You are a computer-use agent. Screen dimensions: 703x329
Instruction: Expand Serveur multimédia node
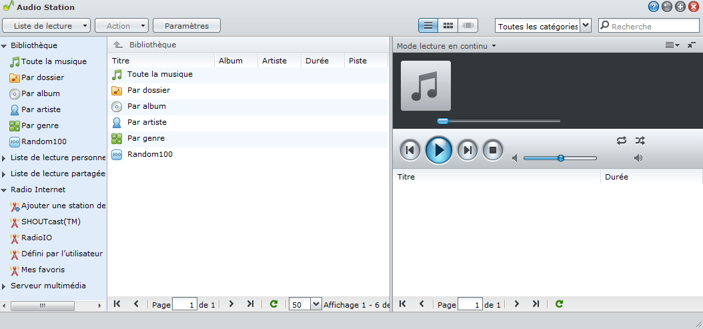[x=4, y=286]
